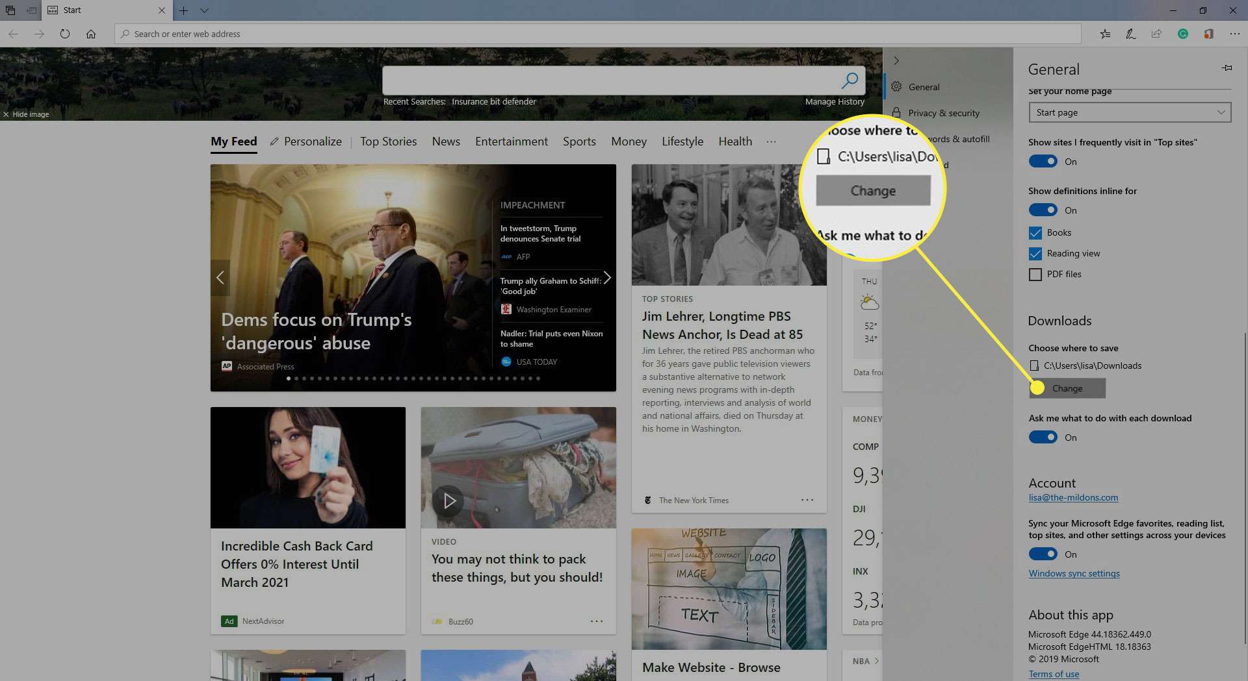Play the packing video
Screen dimensions: 1248x681
tap(448, 501)
